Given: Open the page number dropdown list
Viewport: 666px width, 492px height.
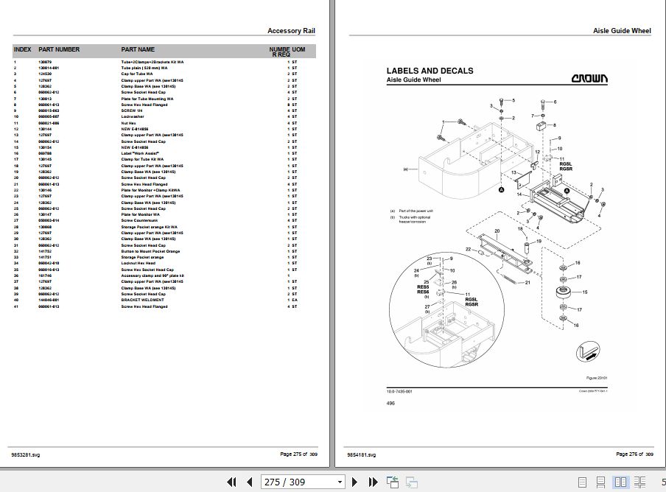Looking at the screenshot, I should point(340,482).
